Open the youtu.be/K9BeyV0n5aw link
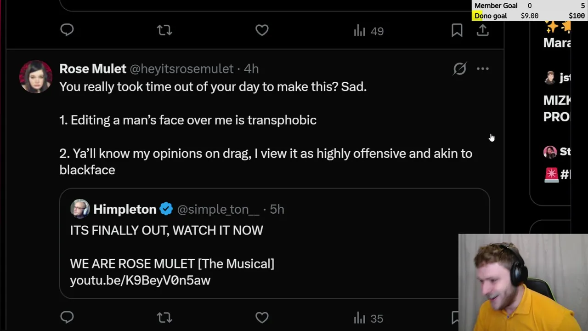Image resolution: width=588 pixels, height=331 pixels. point(140,280)
